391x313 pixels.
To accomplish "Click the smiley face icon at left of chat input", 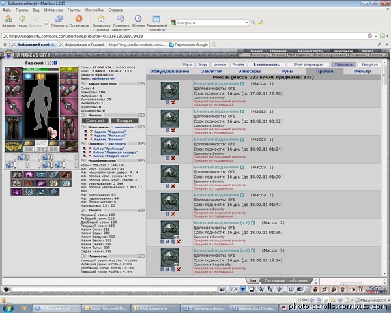I will point(7,290).
